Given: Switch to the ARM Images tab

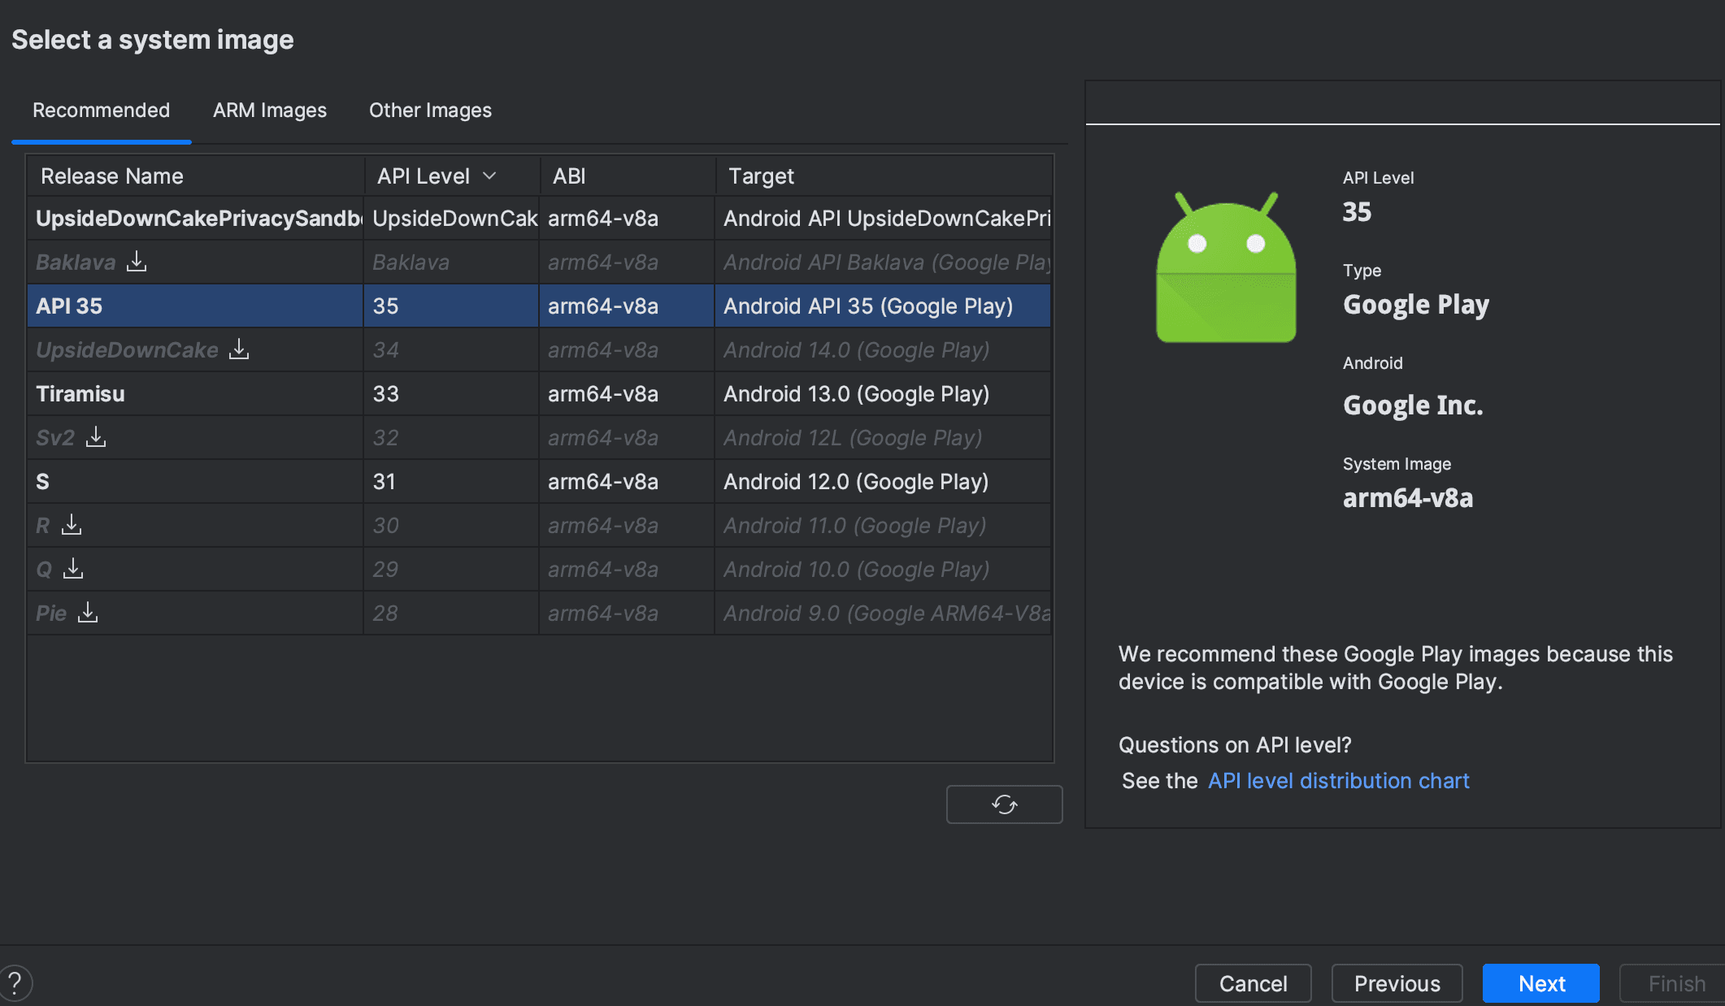Looking at the screenshot, I should coord(270,111).
